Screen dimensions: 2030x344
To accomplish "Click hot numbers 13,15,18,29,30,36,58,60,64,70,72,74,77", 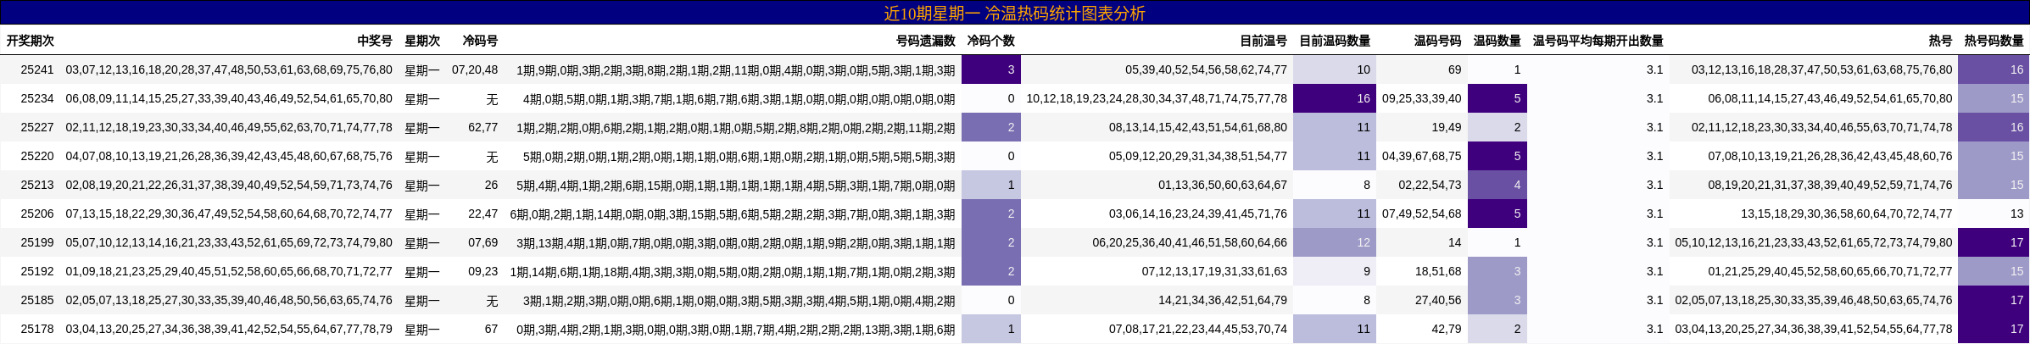I will click(x=1847, y=214).
